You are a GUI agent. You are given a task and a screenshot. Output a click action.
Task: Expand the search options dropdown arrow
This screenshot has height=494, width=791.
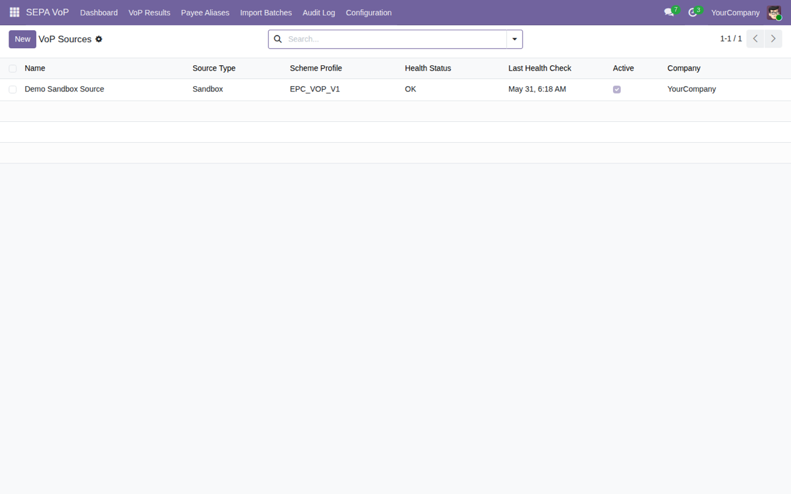515,40
